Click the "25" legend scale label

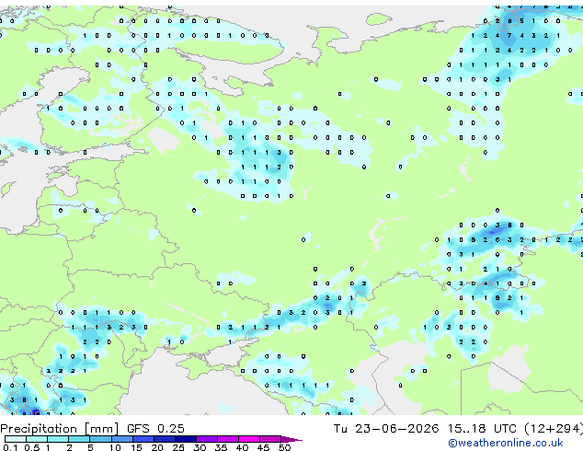(x=178, y=447)
